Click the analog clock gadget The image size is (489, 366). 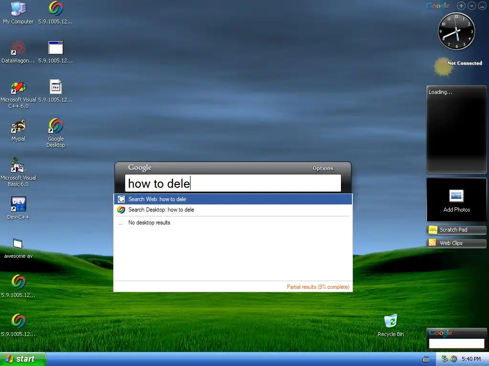pos(457,31)
